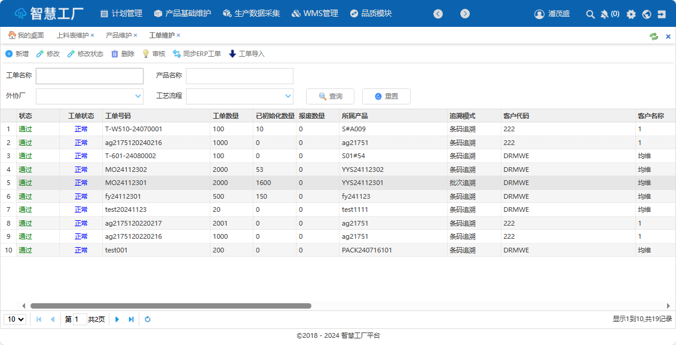This screenshot has height=345, width=676.
Task: Open notifications bell in header
Action: [604, 14]
